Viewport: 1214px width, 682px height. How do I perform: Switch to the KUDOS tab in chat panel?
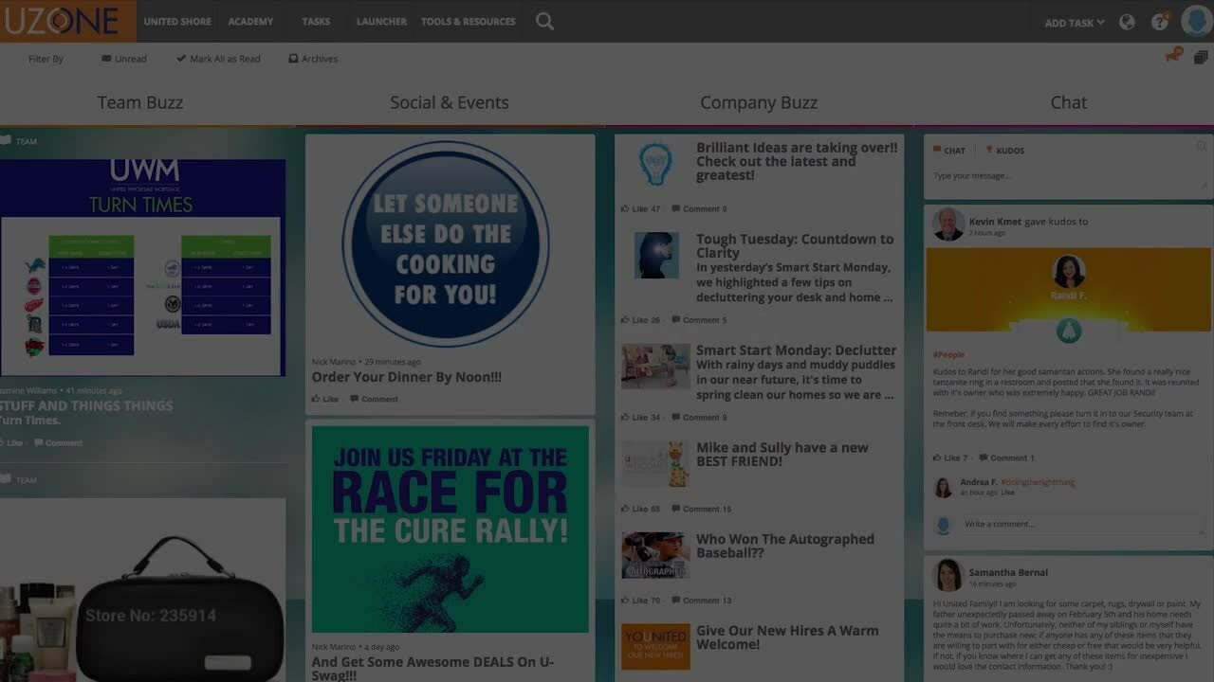point(1005,151)
